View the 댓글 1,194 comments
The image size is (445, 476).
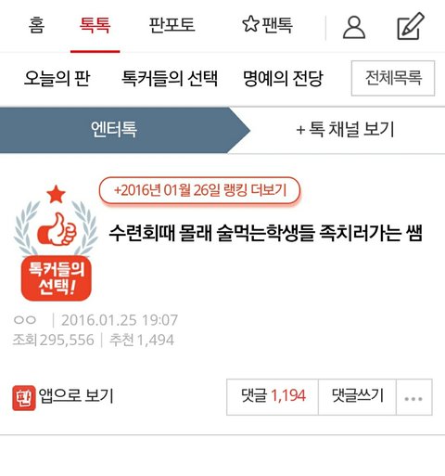pos(273,397)
